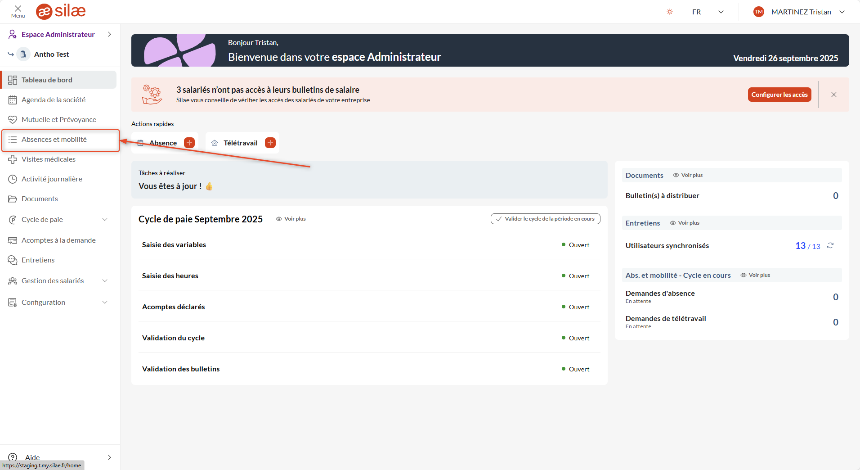Click Valider le cycle de la période en cours
This screenshot has height=470, width=860.
coord(545,219)
